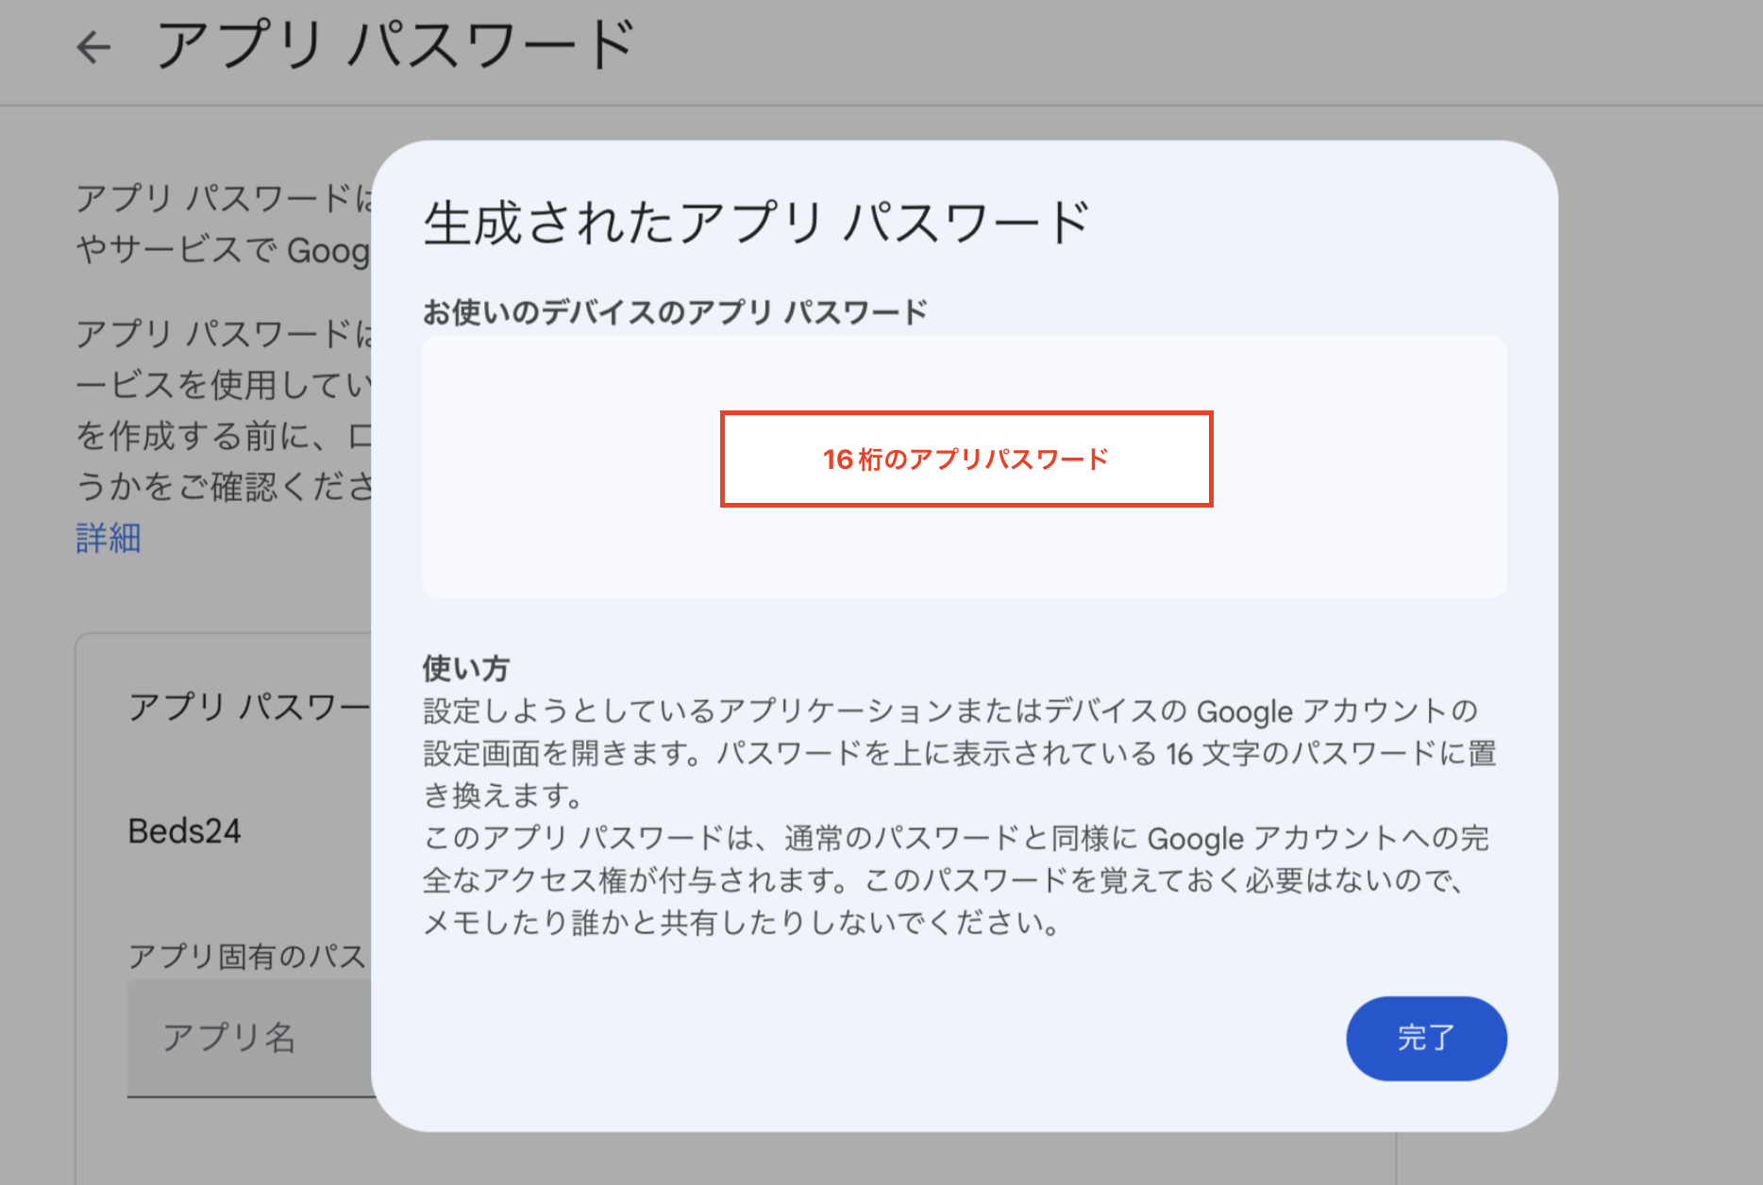Image resolution: width=1763 pixels, height=1185 pixels.
Task: Open the 詳細 link
Action: (108, 538)
